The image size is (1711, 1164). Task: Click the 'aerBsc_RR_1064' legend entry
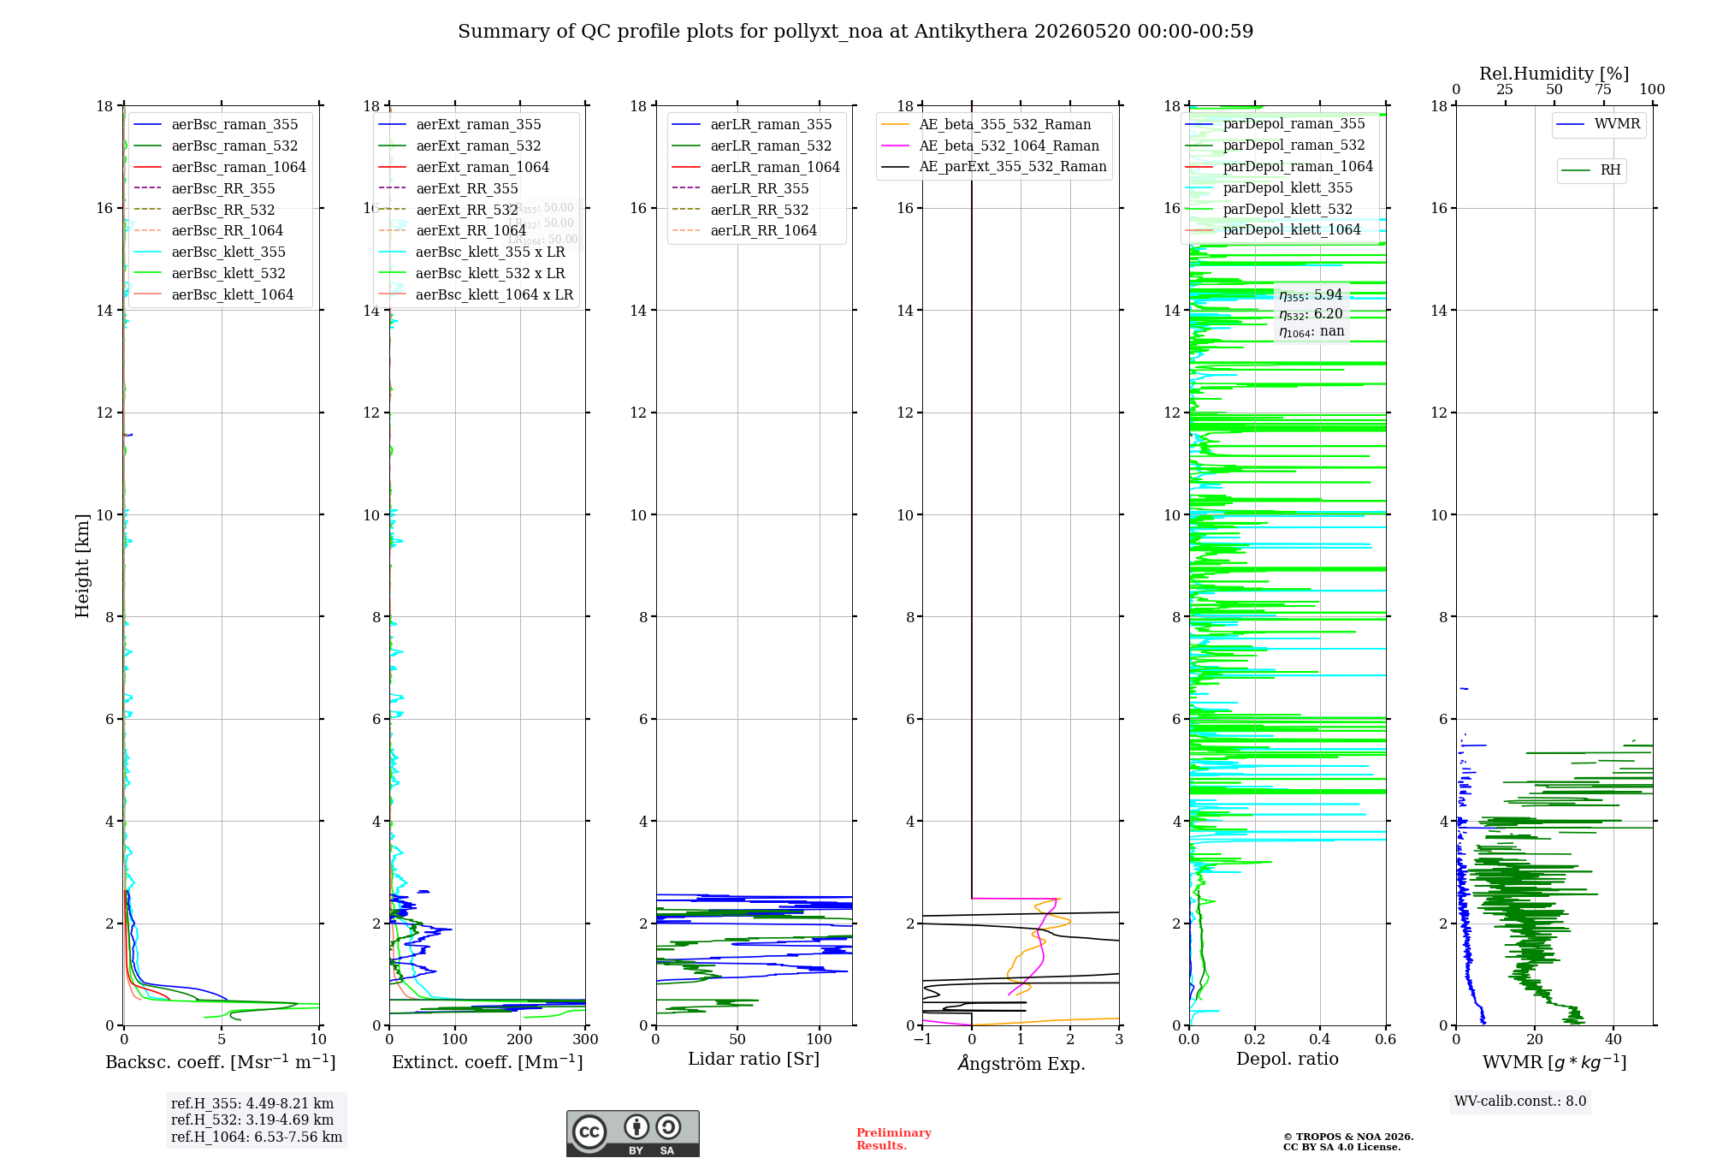(x=209, y=231)
